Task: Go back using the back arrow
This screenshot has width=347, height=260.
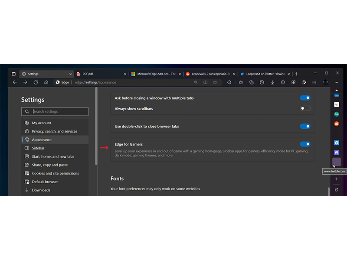Action: 15,82
